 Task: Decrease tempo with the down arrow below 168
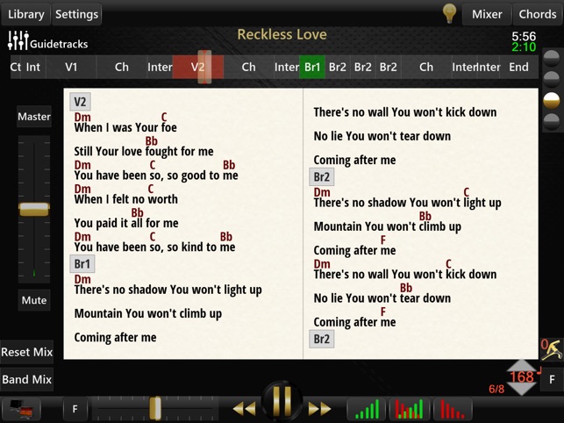click(x=522, y=389)
